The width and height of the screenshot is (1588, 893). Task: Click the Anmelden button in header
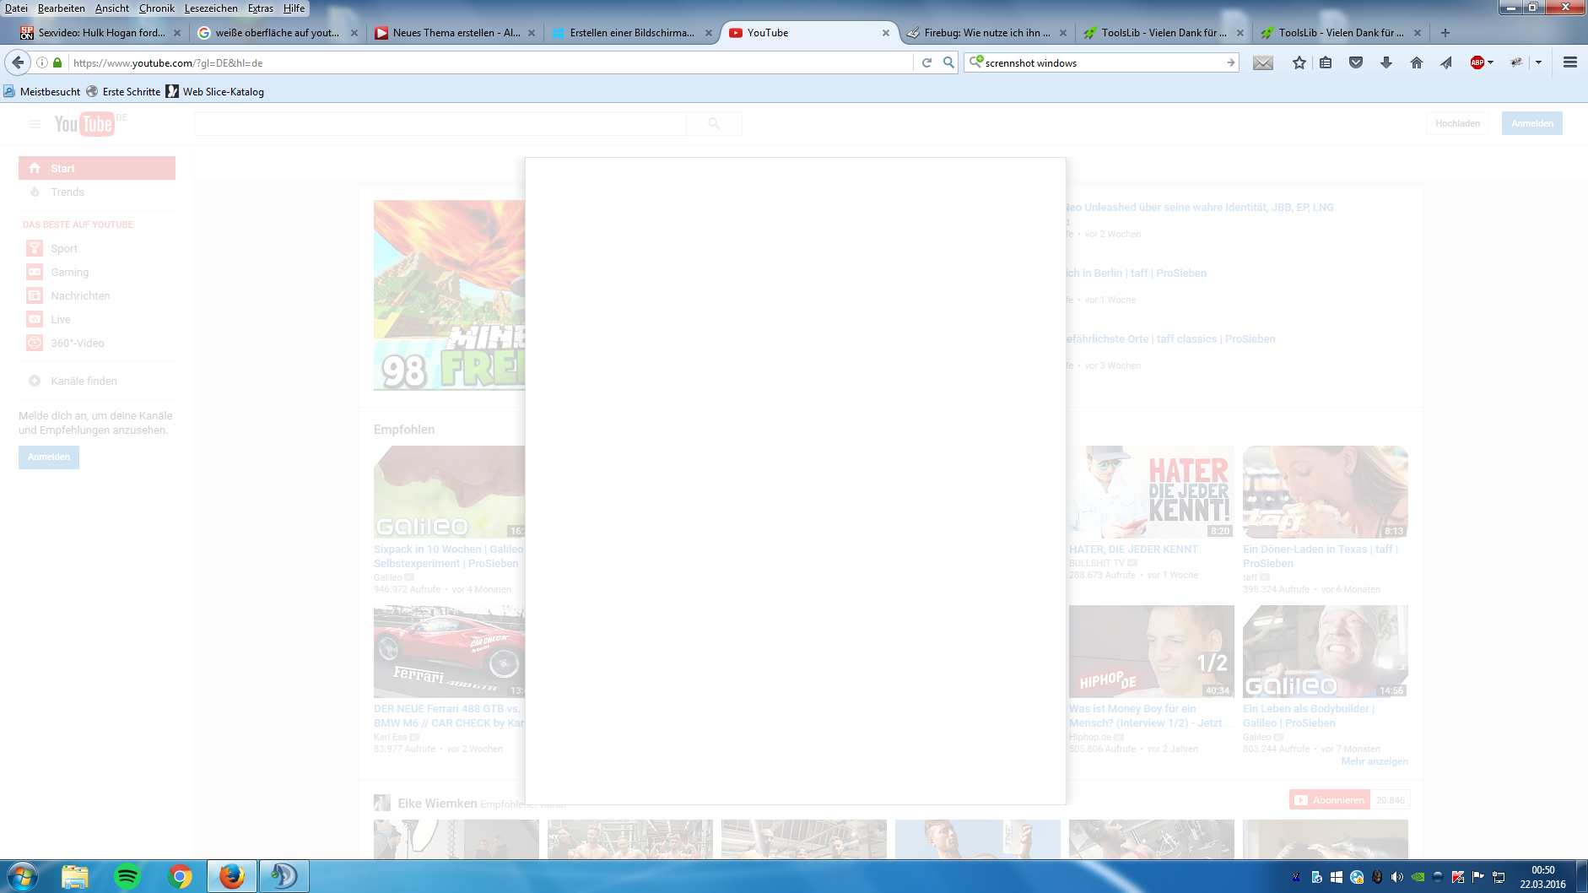(1531, 123)
